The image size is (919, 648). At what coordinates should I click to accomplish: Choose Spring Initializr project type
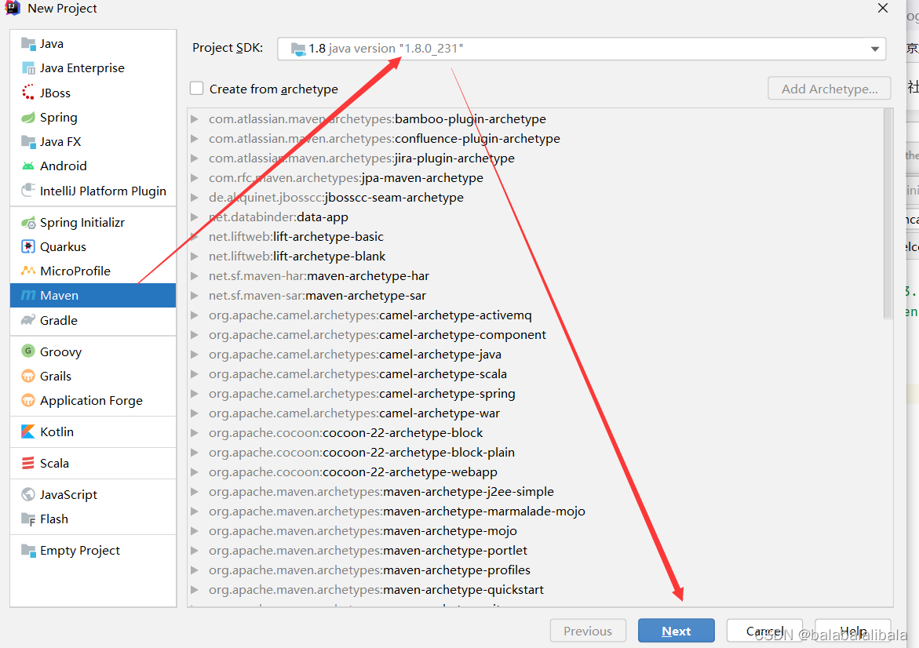point(93,223)
